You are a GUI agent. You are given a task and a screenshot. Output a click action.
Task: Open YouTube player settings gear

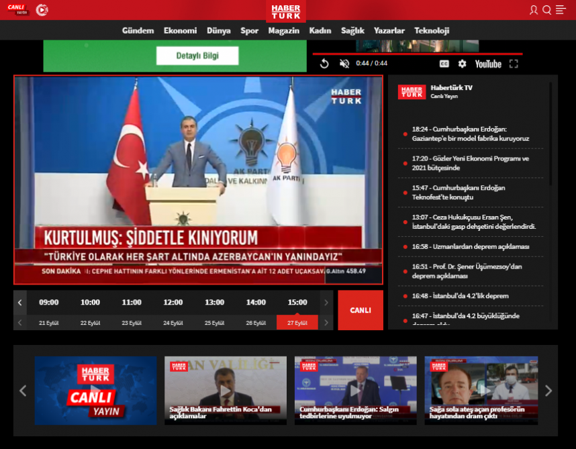[x=462, y=64]
